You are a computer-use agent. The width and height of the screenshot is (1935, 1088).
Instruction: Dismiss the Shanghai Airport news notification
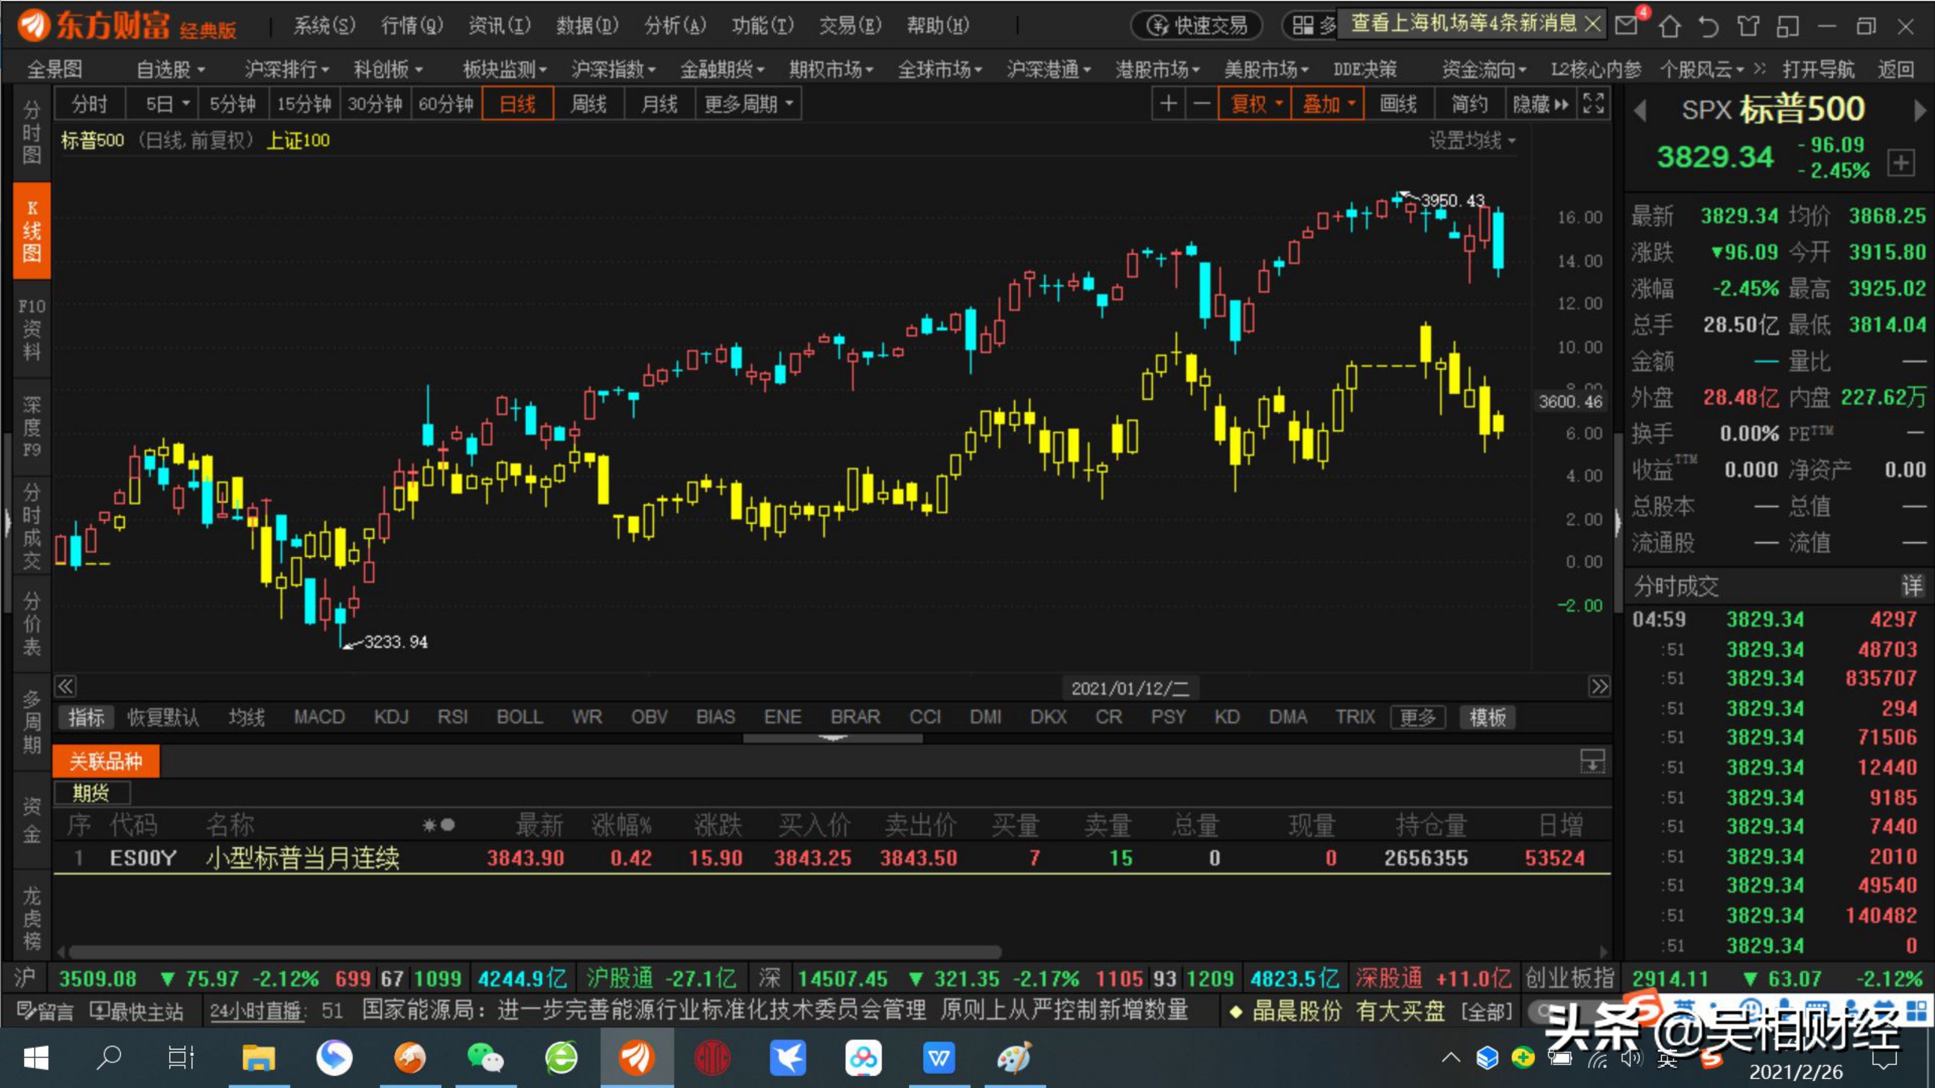click(x=1592, y=25)
